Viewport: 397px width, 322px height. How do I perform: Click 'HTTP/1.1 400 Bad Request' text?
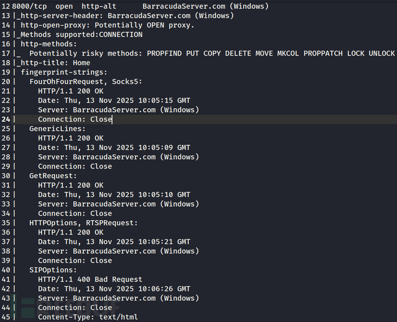90,279
